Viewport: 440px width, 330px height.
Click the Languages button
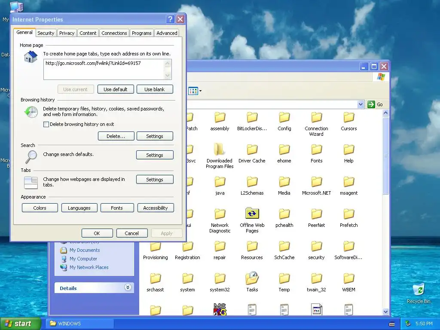click(79, 208)
